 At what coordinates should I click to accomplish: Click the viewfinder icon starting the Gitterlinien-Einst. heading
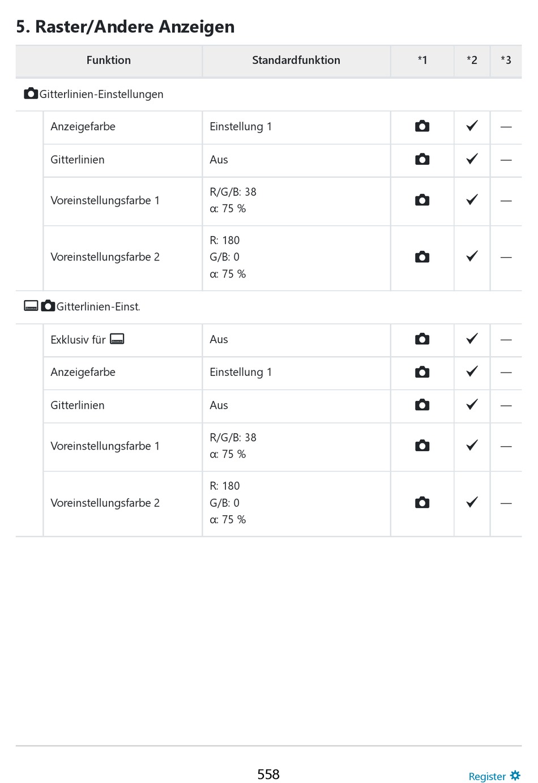[31, 306]
